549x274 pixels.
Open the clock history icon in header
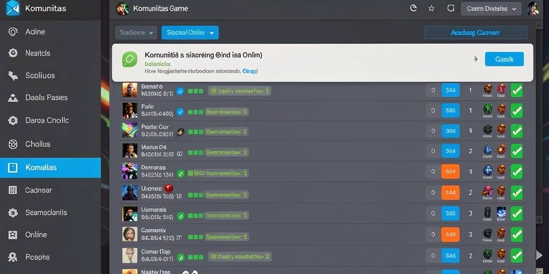(x=413, y=9)
